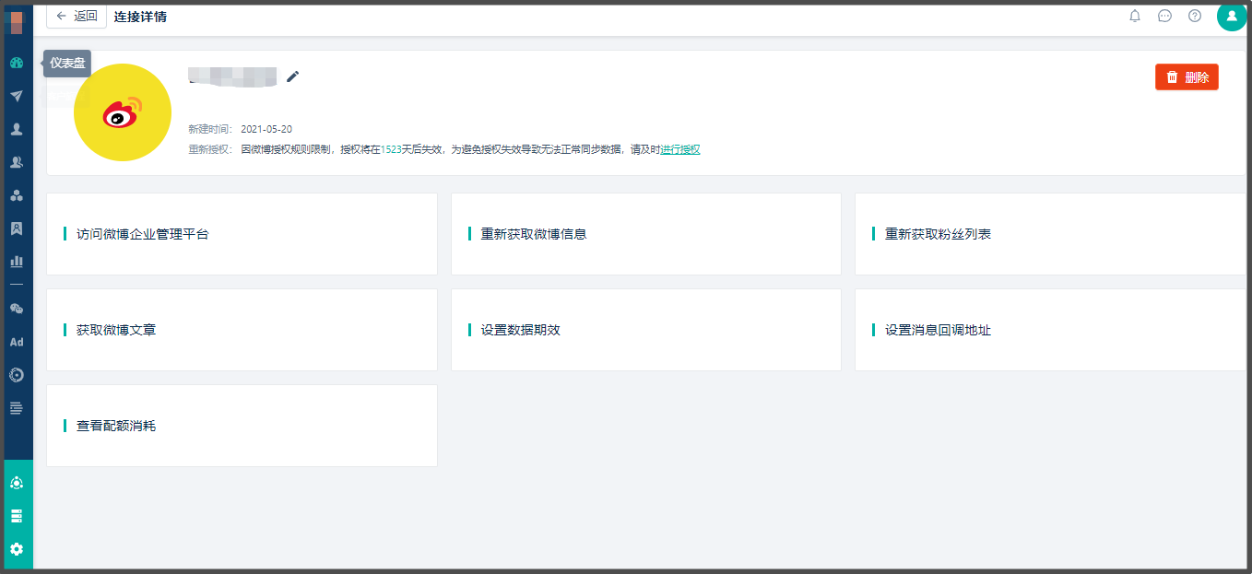Open the text lines content icon
The image size is (1252, 574).
point(17,408)
